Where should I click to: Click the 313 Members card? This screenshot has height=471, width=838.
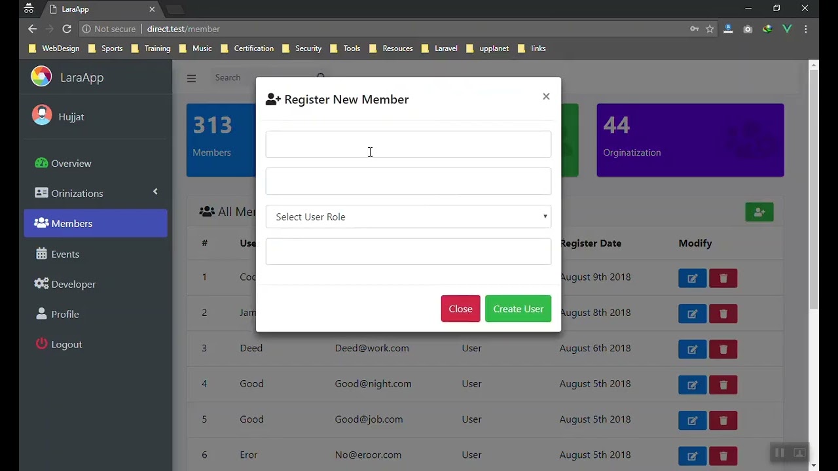click(221, 140)
